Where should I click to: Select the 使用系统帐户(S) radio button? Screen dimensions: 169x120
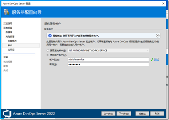click(x=48, y=50)
